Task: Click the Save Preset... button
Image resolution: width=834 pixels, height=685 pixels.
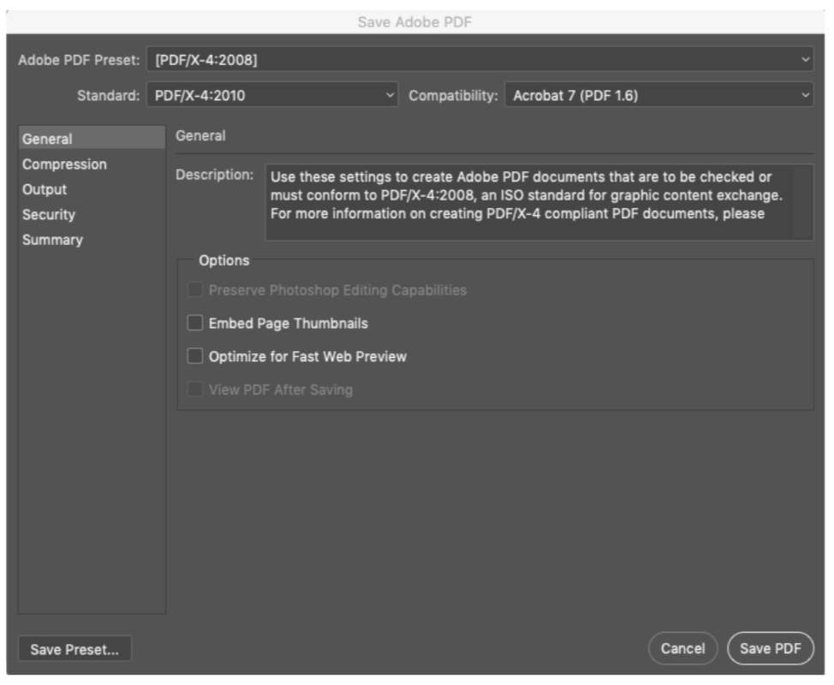Action: (x=74, y=649)
